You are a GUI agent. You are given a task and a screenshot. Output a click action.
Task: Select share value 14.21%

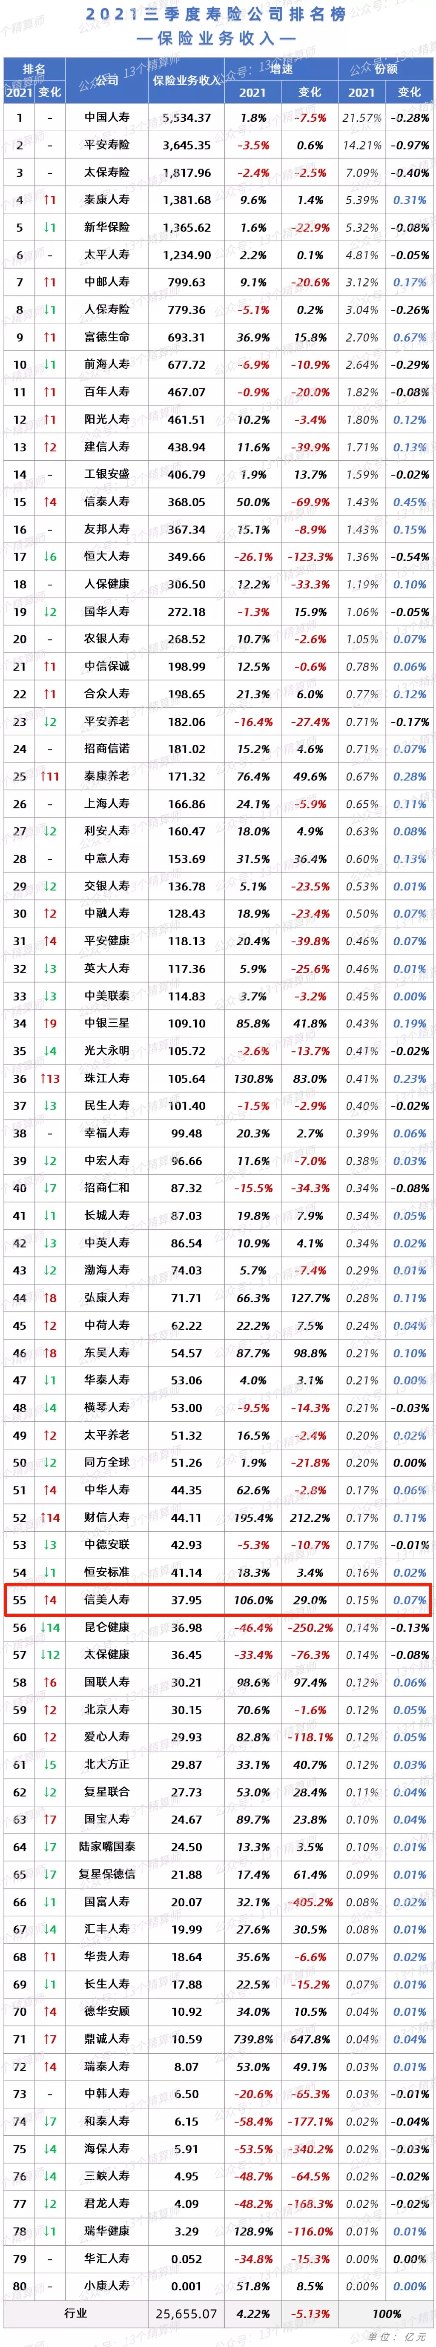pos(361,145)
